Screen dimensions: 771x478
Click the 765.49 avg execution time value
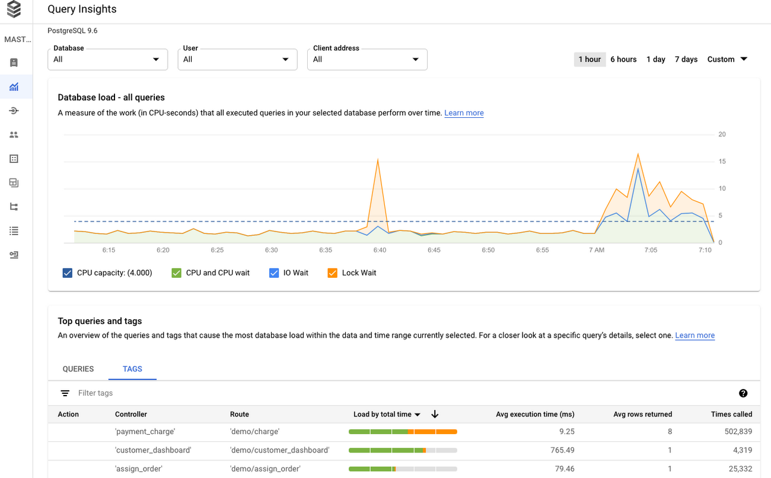pyautogui.click(x=562, y=450)
